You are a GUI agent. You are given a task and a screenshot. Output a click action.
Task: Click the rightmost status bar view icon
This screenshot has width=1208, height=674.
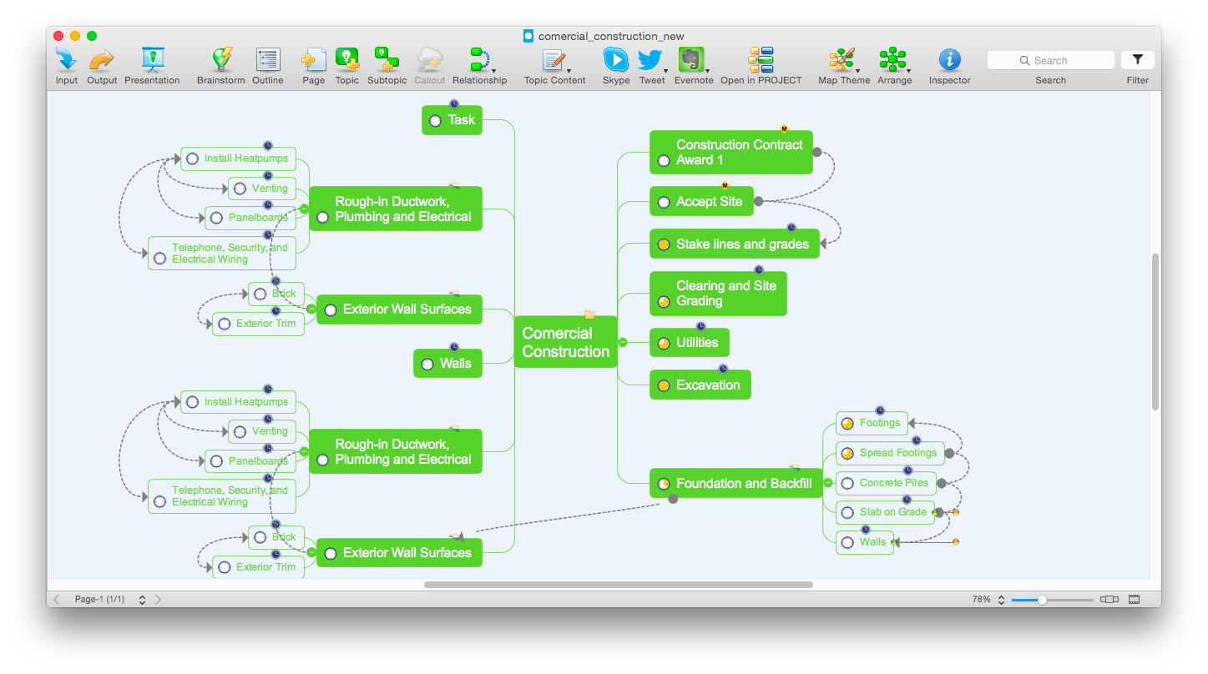point(1134,600)
